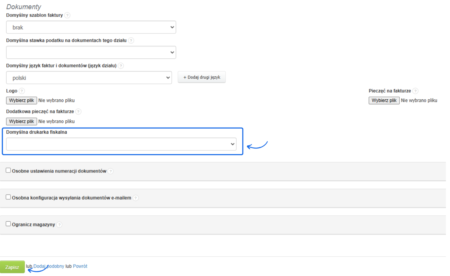
Task: Click help icon next to Domyślny język faktur
Action: 121,66
